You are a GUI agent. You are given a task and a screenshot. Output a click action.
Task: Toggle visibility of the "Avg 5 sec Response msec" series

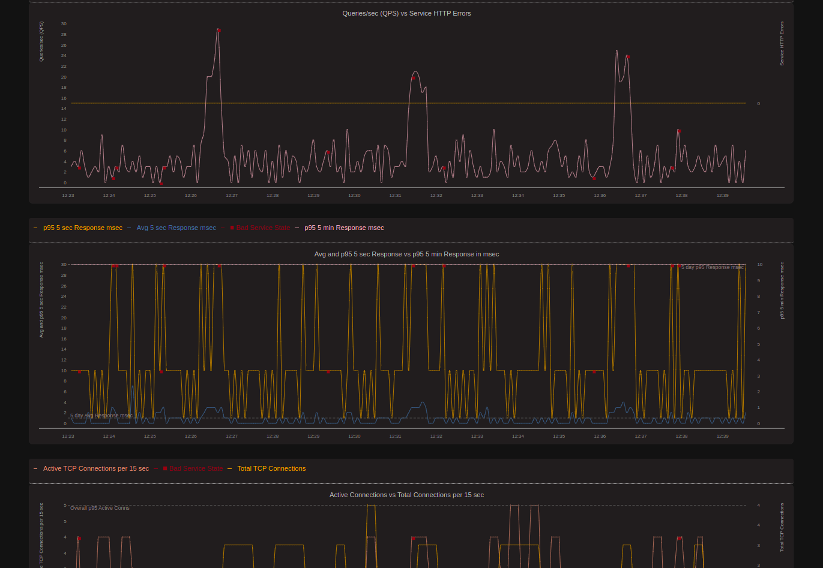pyautogui.click(x=176, y=228)
